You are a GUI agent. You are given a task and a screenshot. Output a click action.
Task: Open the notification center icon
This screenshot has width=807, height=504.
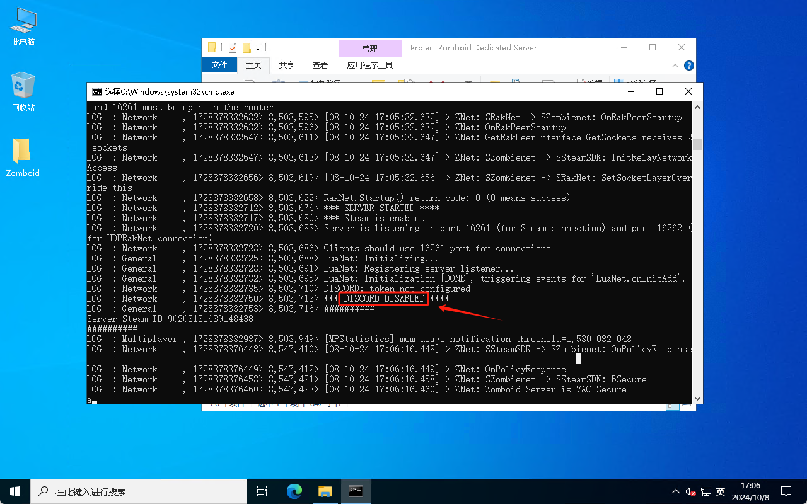786,491
